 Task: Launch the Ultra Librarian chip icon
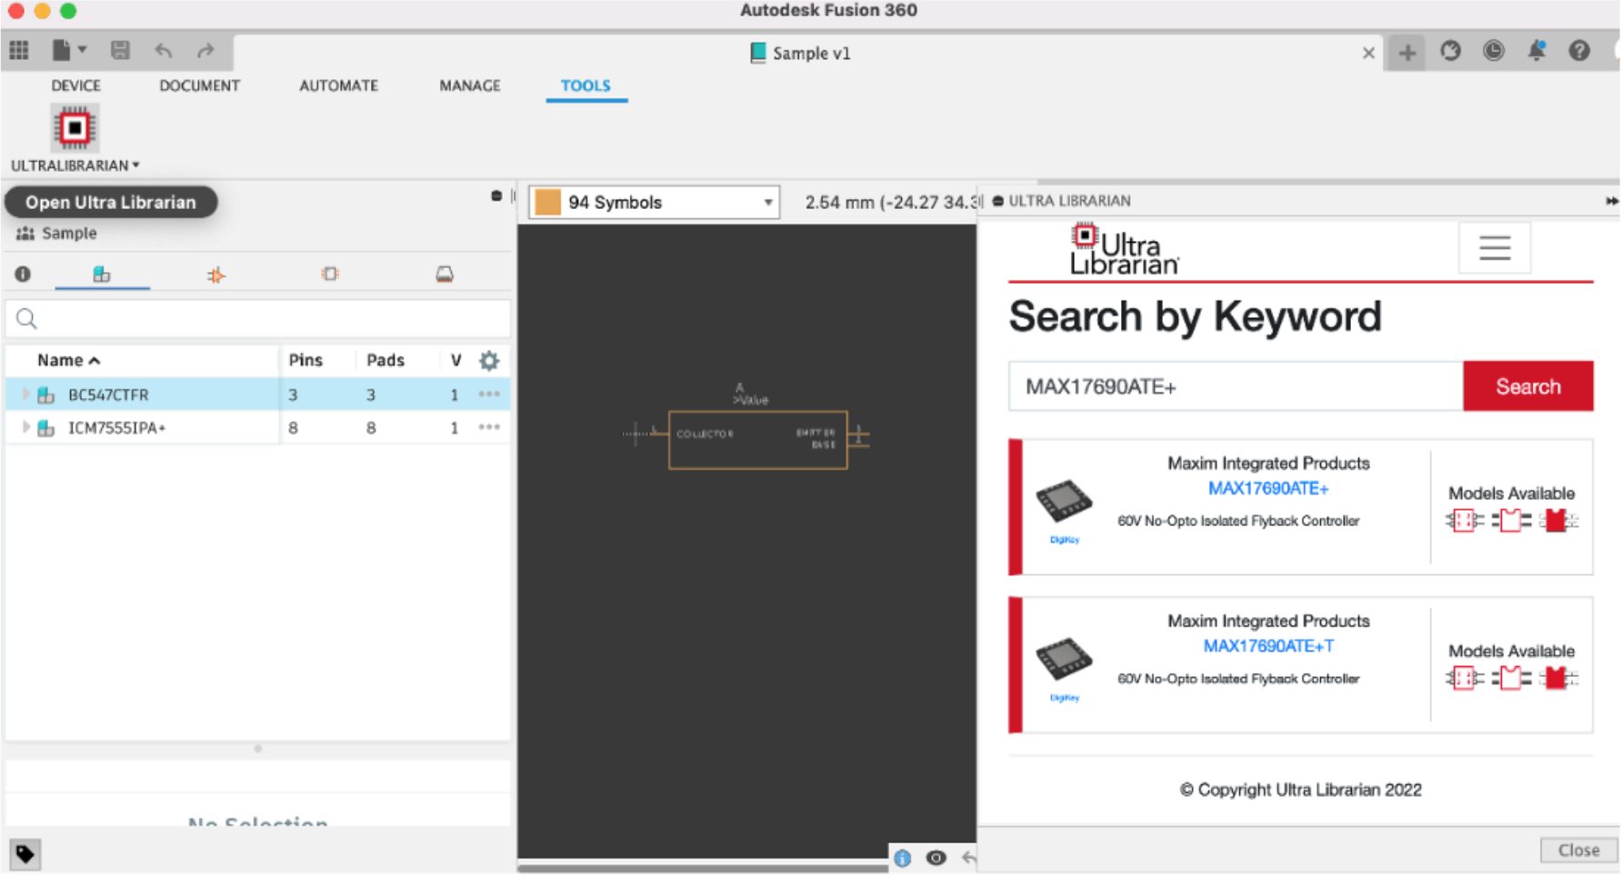(x=75, y=127)
